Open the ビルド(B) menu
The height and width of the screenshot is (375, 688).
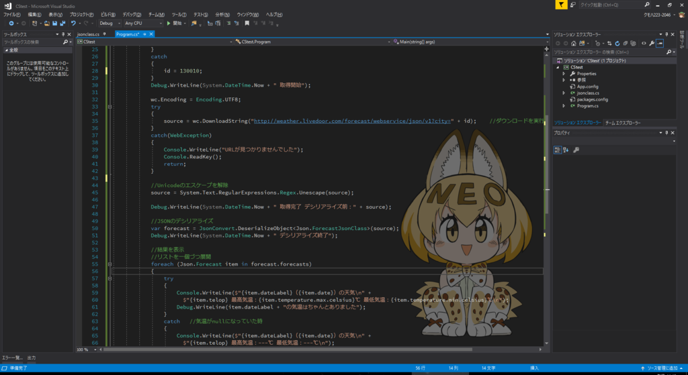[108, 15]
